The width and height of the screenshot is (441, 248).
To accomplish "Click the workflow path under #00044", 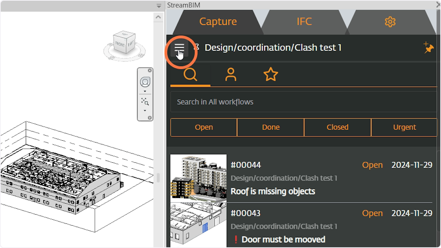I will [284, 178].
